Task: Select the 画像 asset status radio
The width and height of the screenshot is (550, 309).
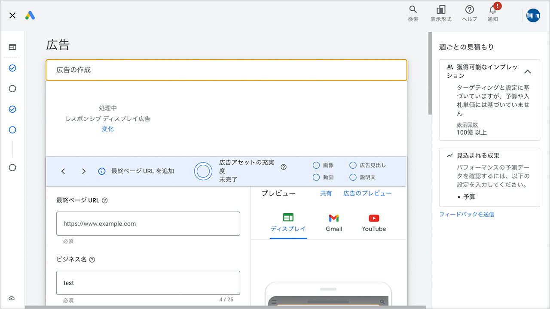Action: [x=317, y=165]
